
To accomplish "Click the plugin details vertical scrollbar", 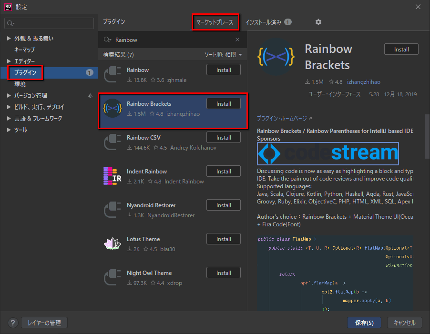I will [x=427, y=136].
